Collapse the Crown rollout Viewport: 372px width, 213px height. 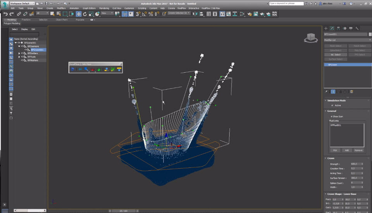pos(331,158)
